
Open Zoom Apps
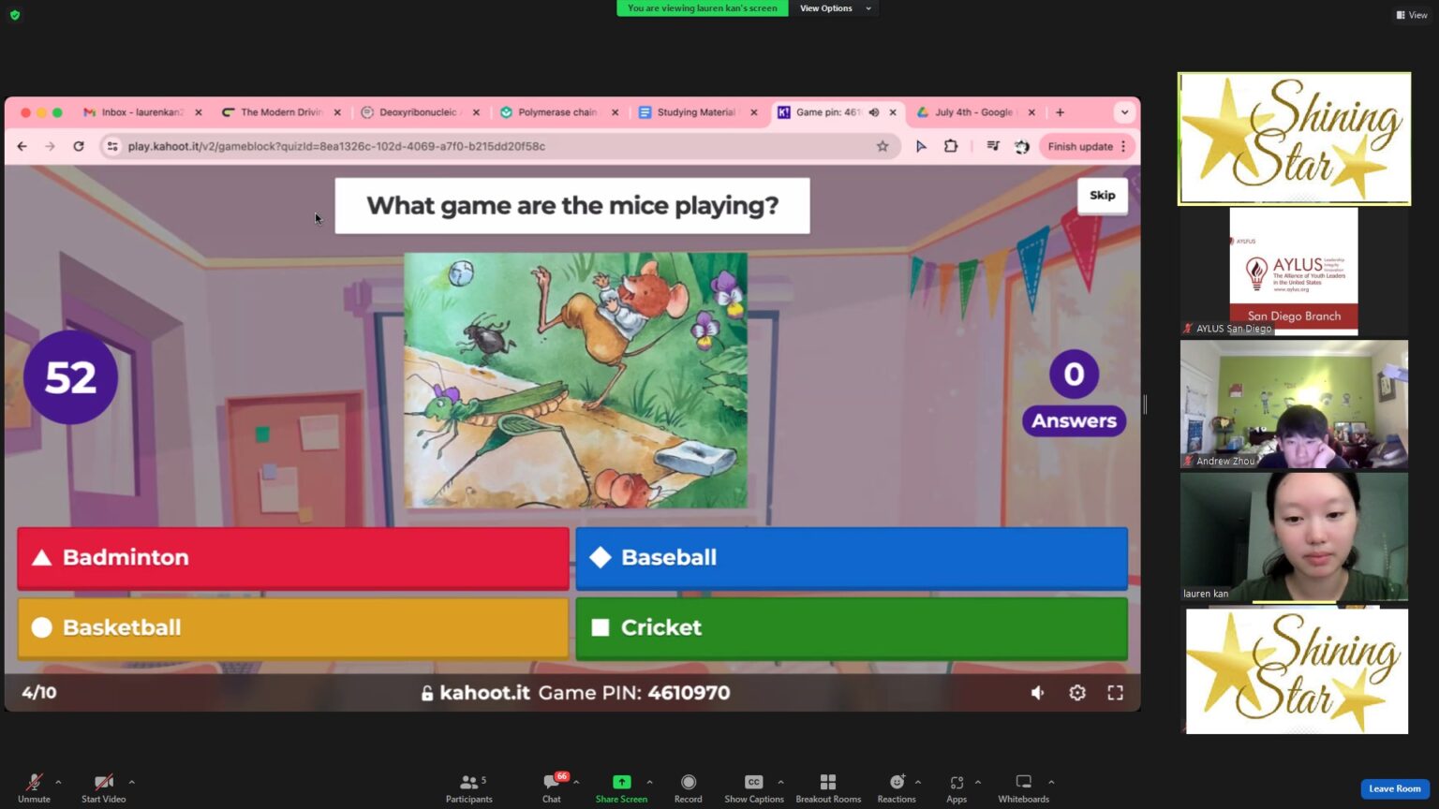957,788
